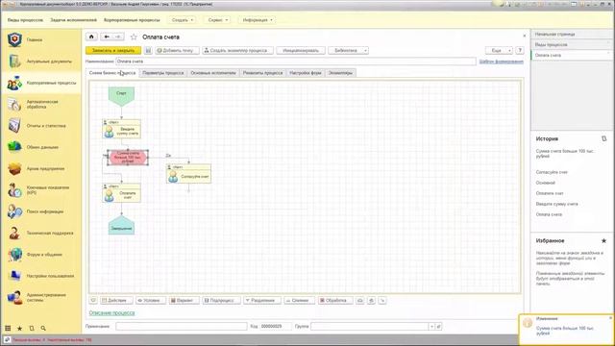Click the Избранное panel star icon
Viewport: 615px width, 346px height.
[604, 241]
